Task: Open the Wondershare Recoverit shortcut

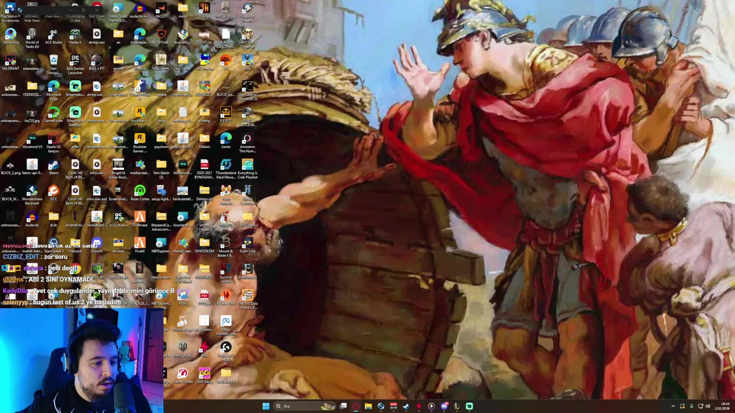Action: pos(32,194)
